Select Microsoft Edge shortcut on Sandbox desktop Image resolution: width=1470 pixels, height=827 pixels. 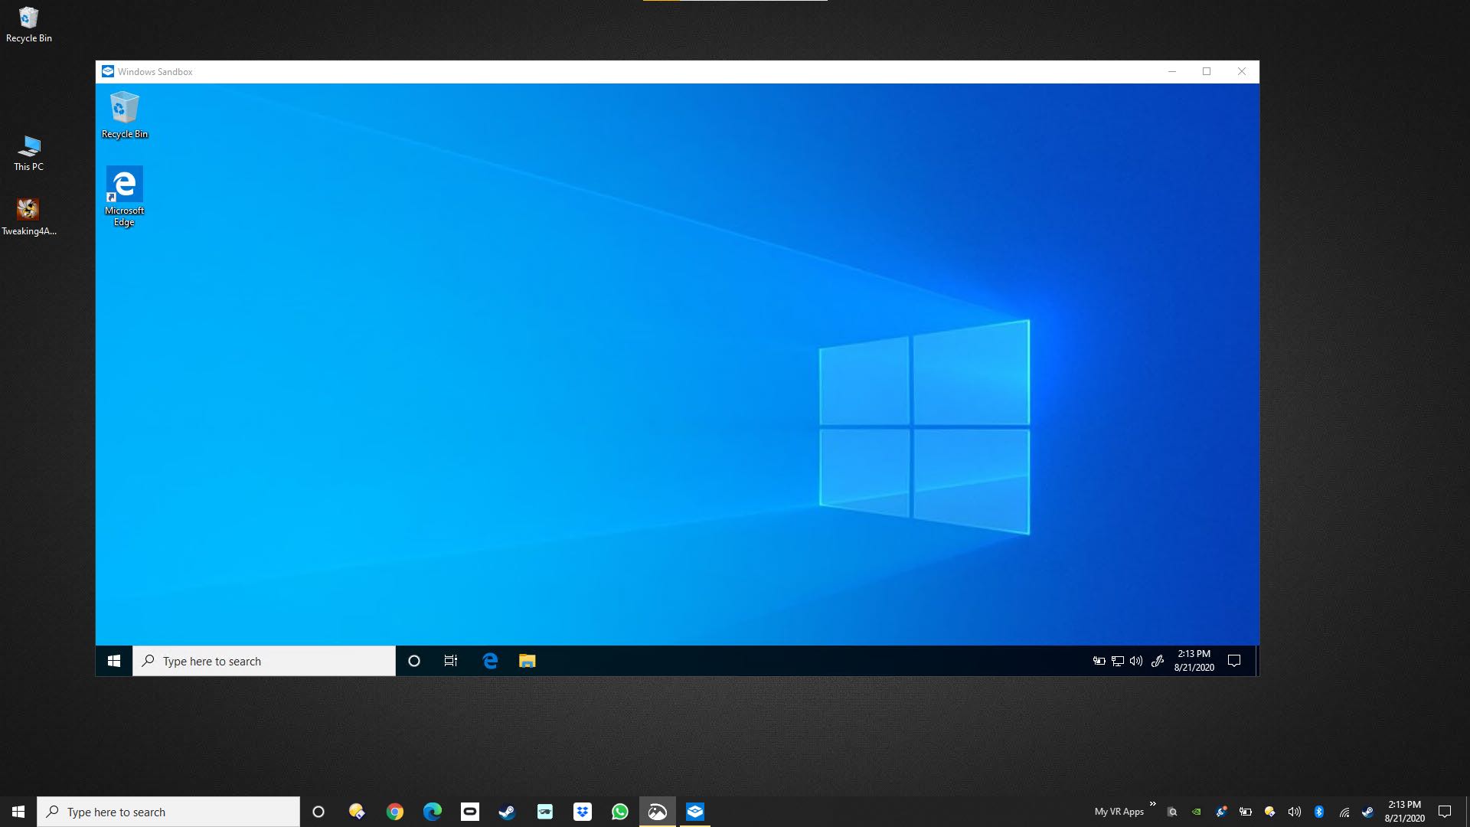click(124, 196)
